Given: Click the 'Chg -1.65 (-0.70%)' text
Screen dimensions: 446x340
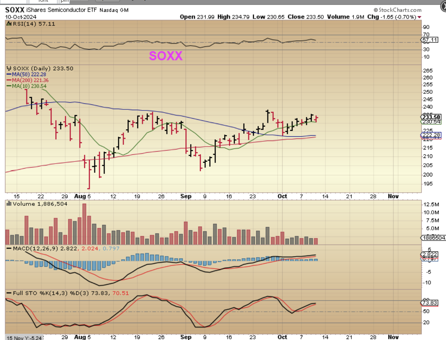Looking at the screenshot, I should tap(392, 17).
